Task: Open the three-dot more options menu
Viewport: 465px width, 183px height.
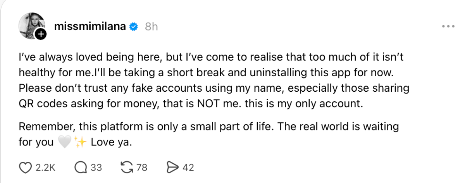Action: point(448,27)
